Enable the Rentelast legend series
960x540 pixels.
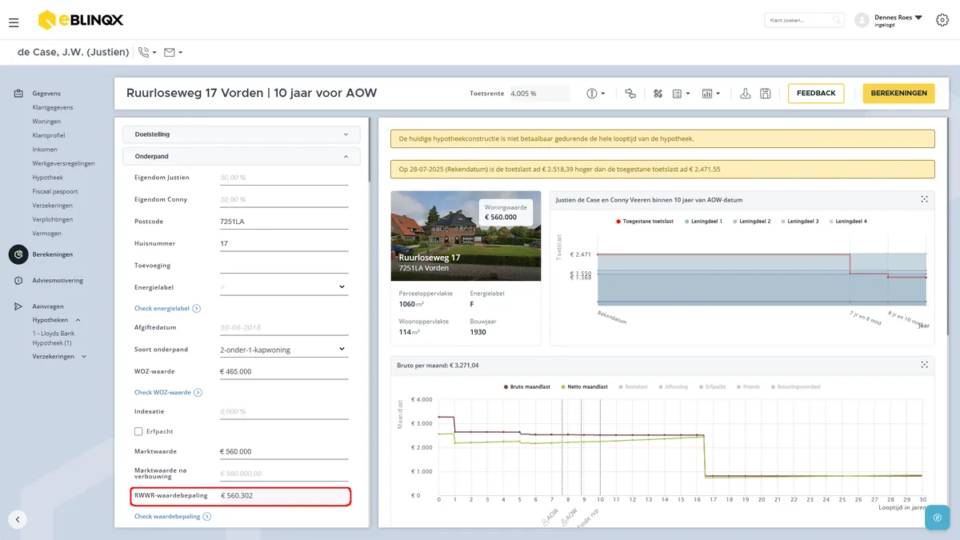[633, 386]
